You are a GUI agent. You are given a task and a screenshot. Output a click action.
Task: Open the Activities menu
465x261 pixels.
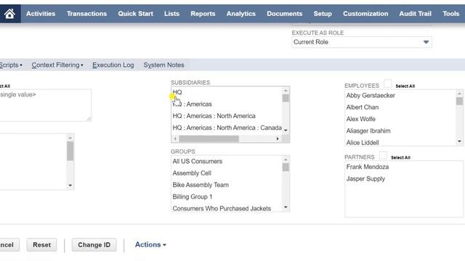(41, 14)
